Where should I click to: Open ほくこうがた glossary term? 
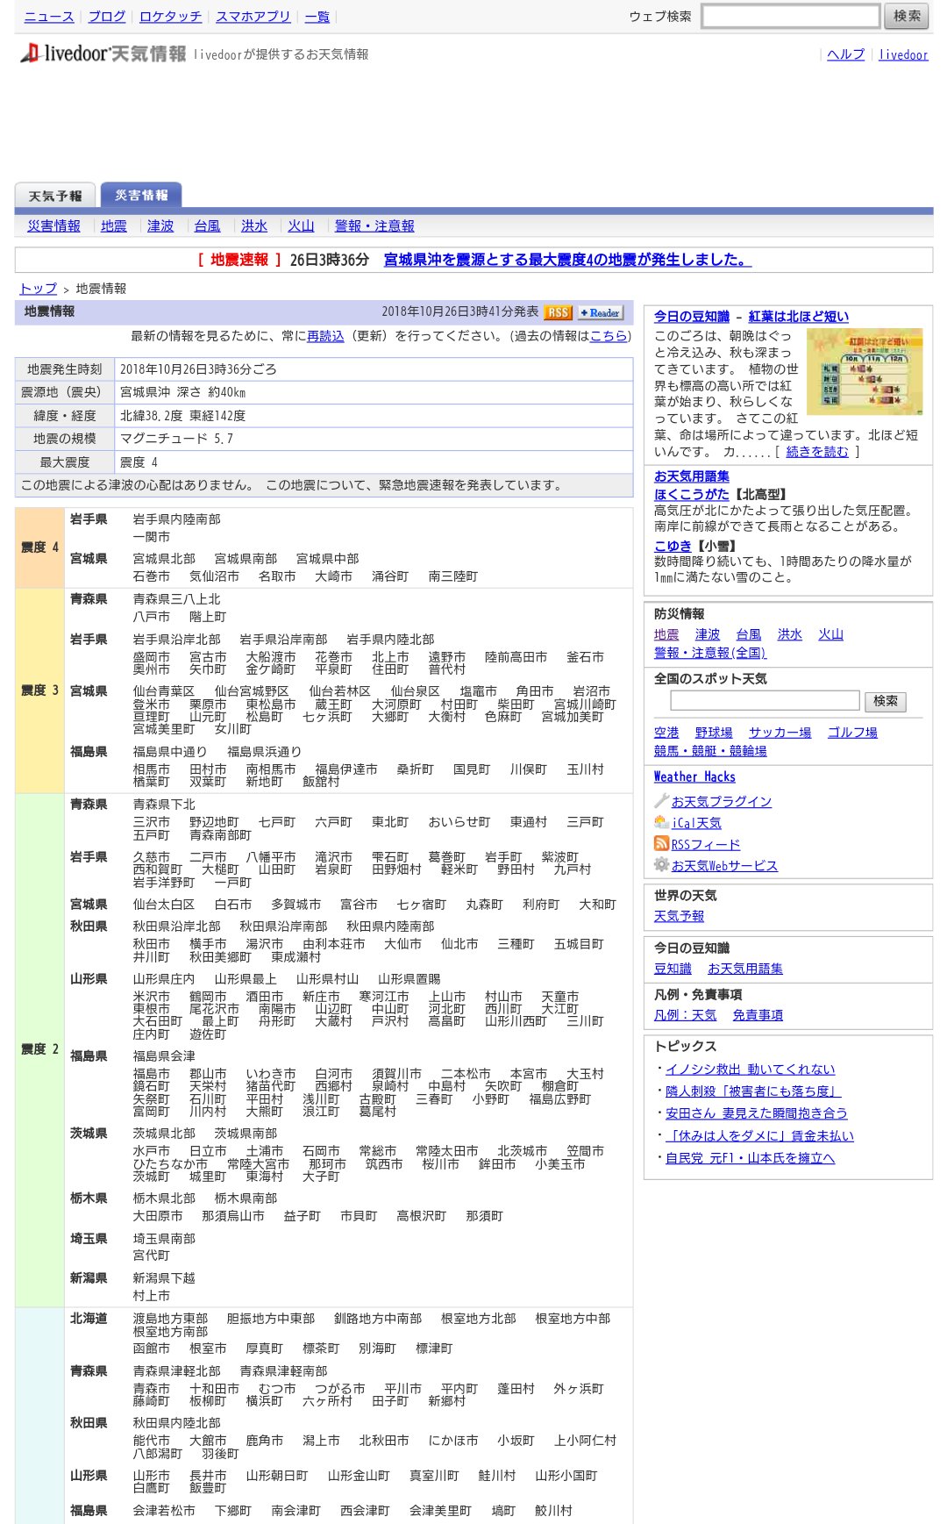pyautogui.click(x=692, y=494)
